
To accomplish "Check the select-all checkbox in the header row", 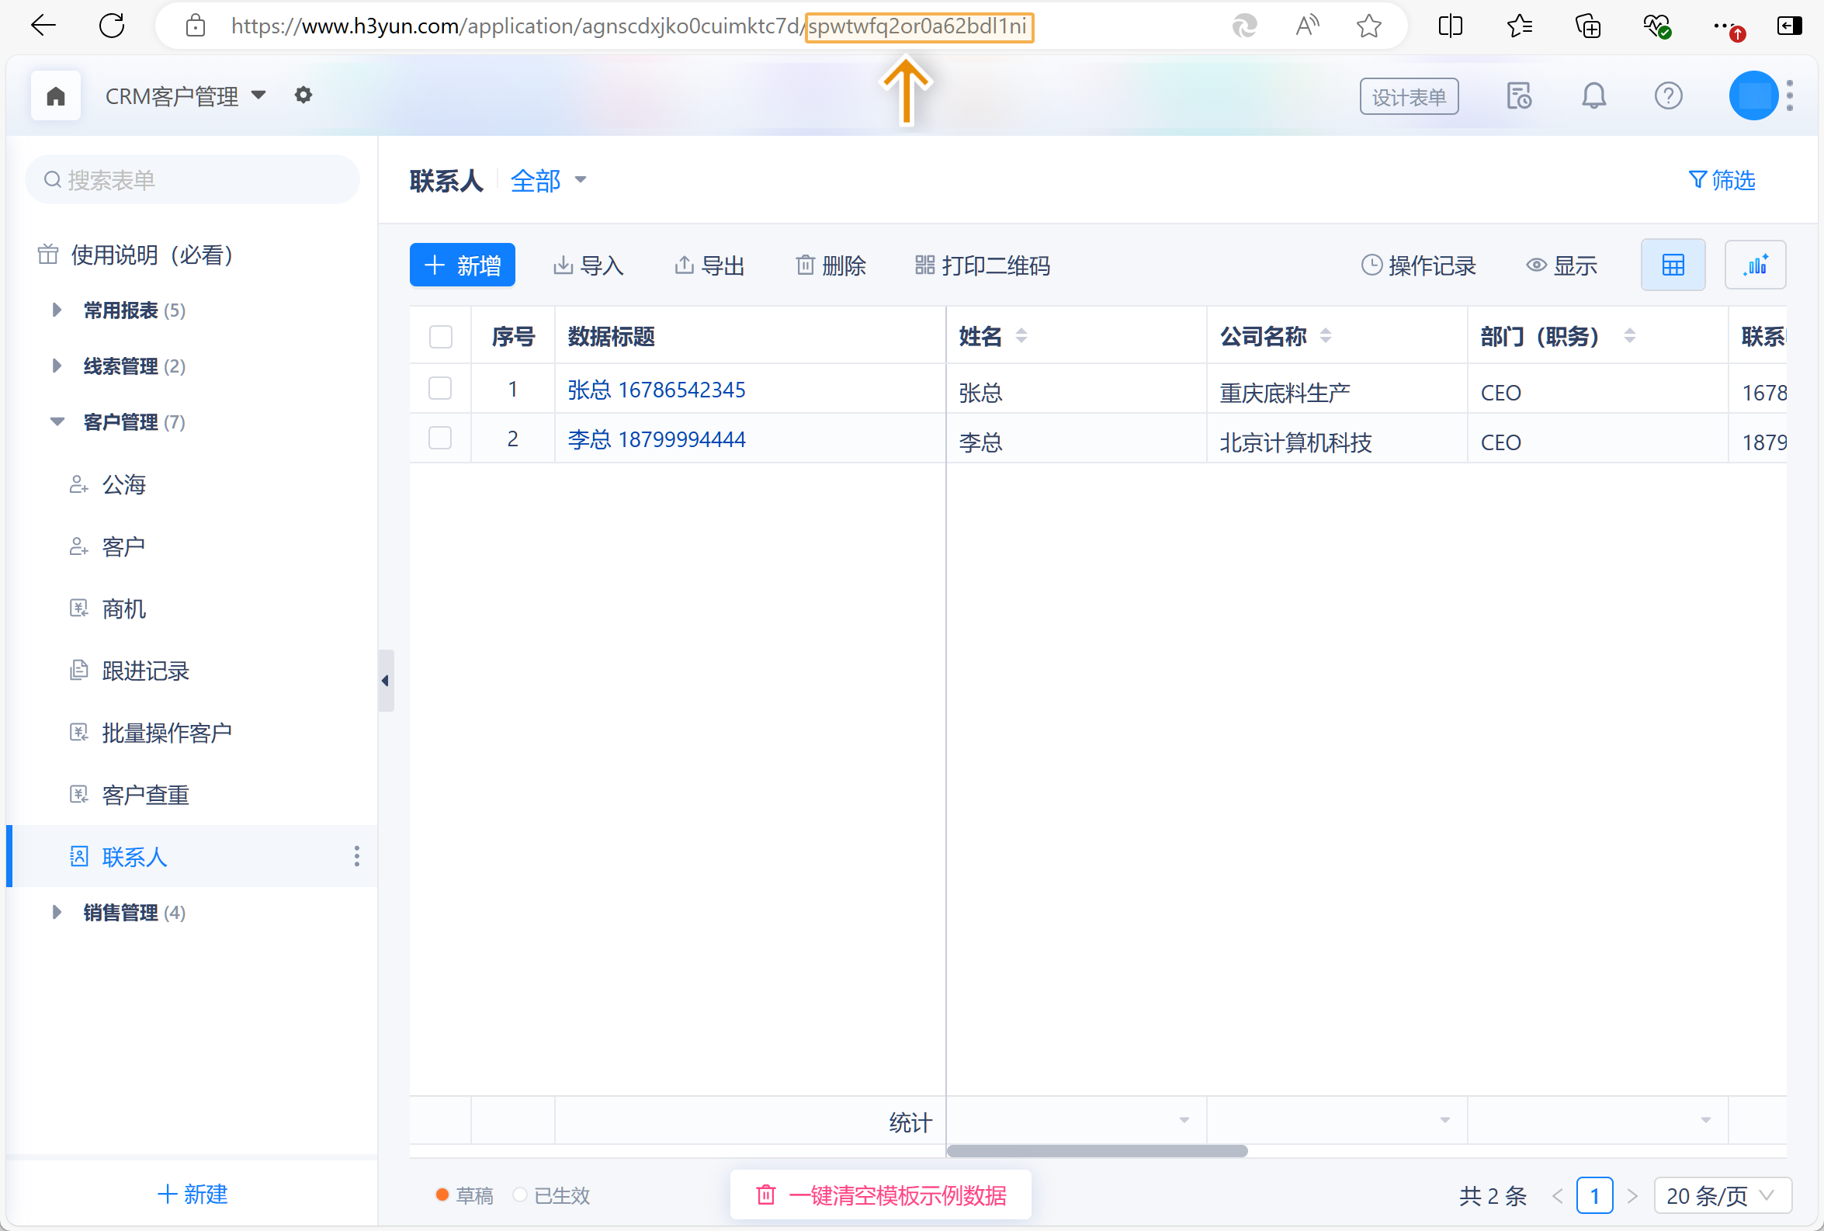I will (x=440, y=337).
